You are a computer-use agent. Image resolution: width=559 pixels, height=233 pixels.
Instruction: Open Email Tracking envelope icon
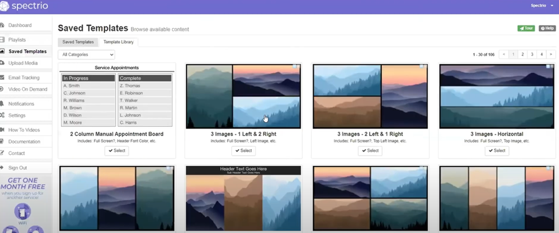2,77
